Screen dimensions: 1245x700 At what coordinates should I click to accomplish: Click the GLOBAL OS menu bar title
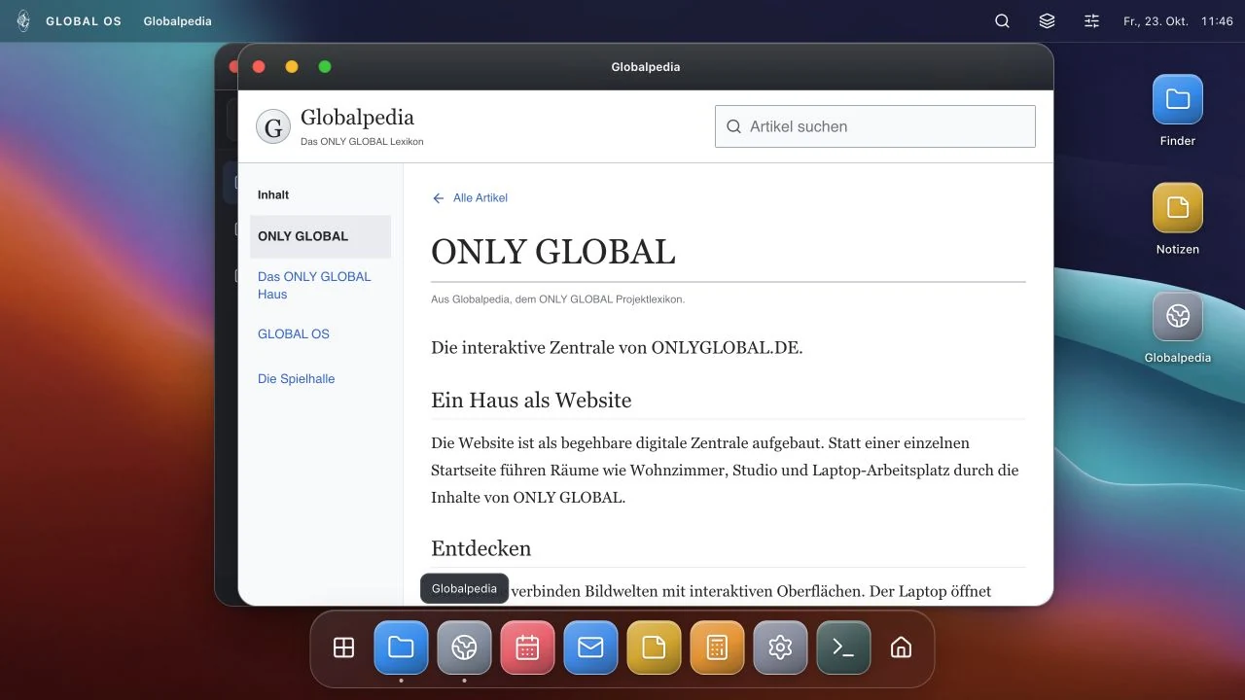click(x=84, y=21)
